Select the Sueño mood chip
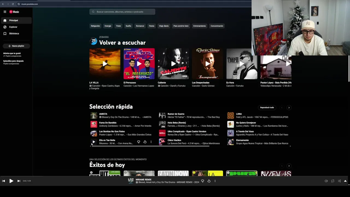Screen dimensions: 350x197 (x=129, y=26)
